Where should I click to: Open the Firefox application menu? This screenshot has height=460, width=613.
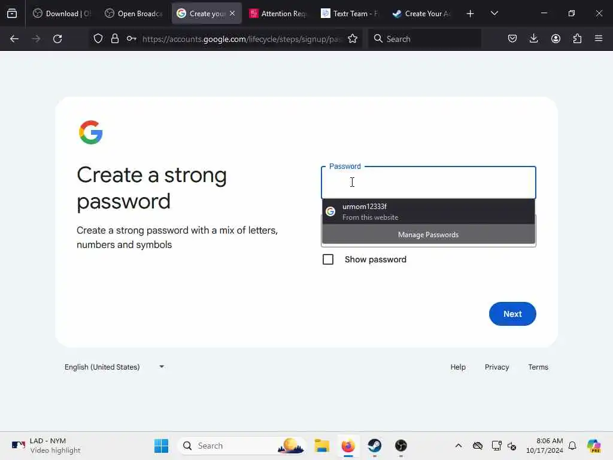599,39
